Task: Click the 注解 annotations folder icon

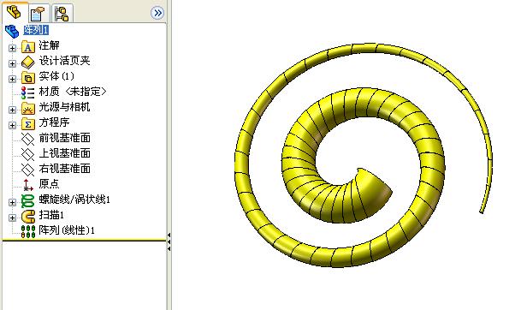Action: click(28, 47)
